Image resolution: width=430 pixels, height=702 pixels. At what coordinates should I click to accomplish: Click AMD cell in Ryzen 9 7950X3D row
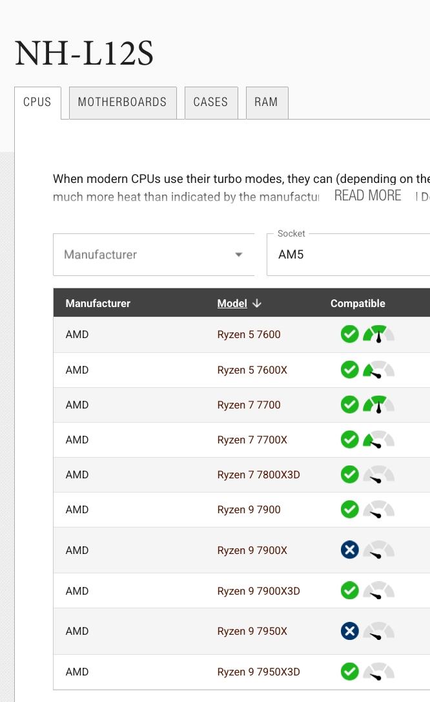point(77,672)
